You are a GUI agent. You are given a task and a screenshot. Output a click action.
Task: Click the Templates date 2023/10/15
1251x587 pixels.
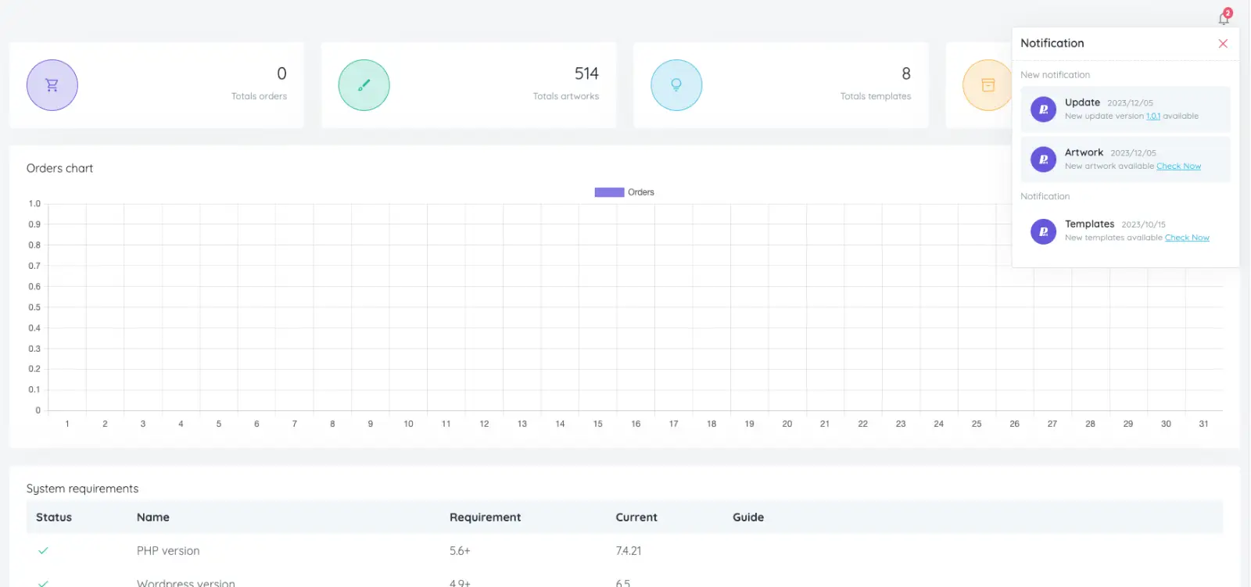(x=1143, y=225)
